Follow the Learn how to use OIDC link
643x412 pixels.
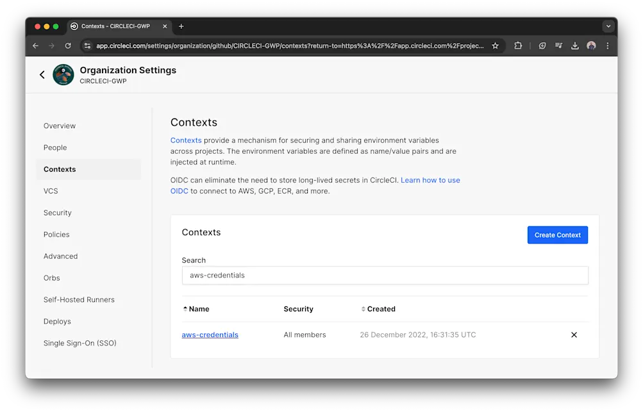pos(430,181)
